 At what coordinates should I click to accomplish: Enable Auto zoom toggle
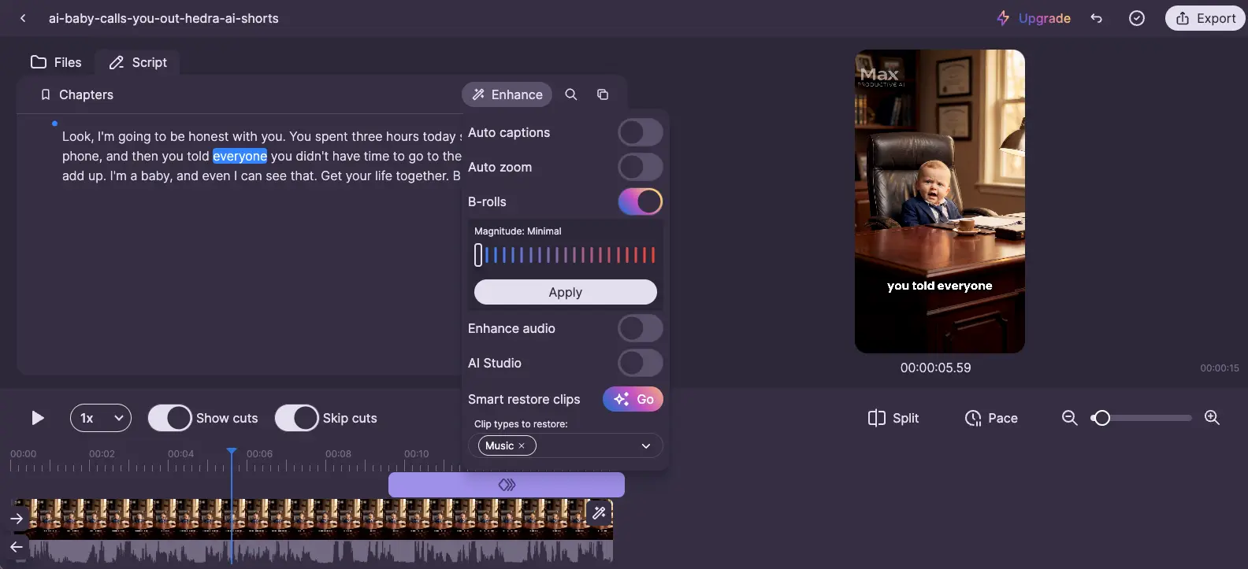pos(640,167)
